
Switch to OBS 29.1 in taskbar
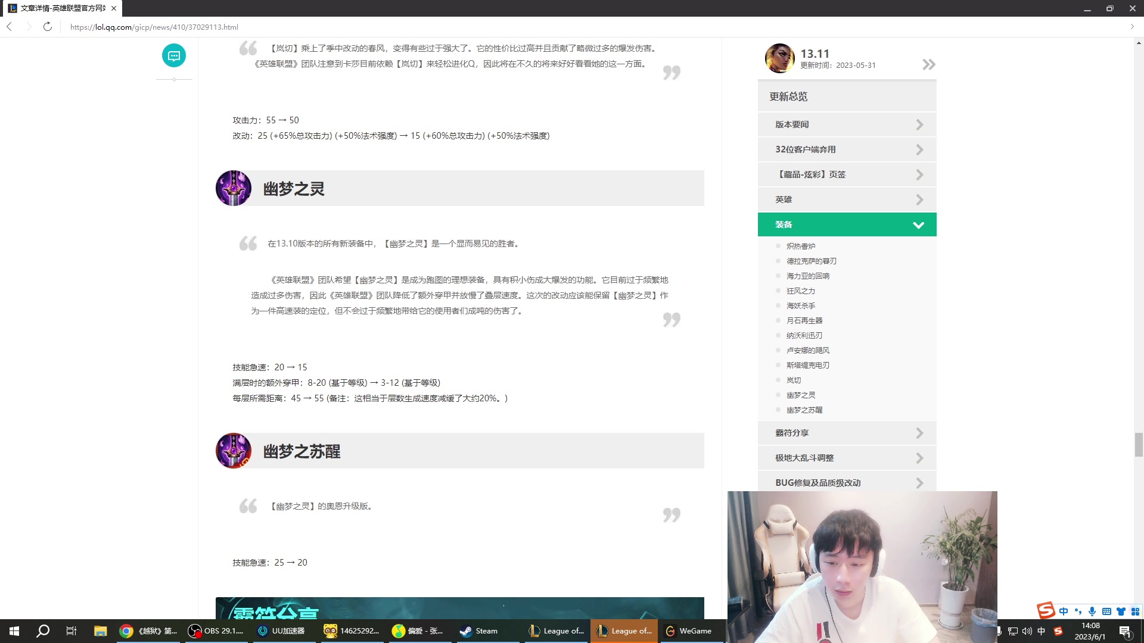tap(216, 631)
